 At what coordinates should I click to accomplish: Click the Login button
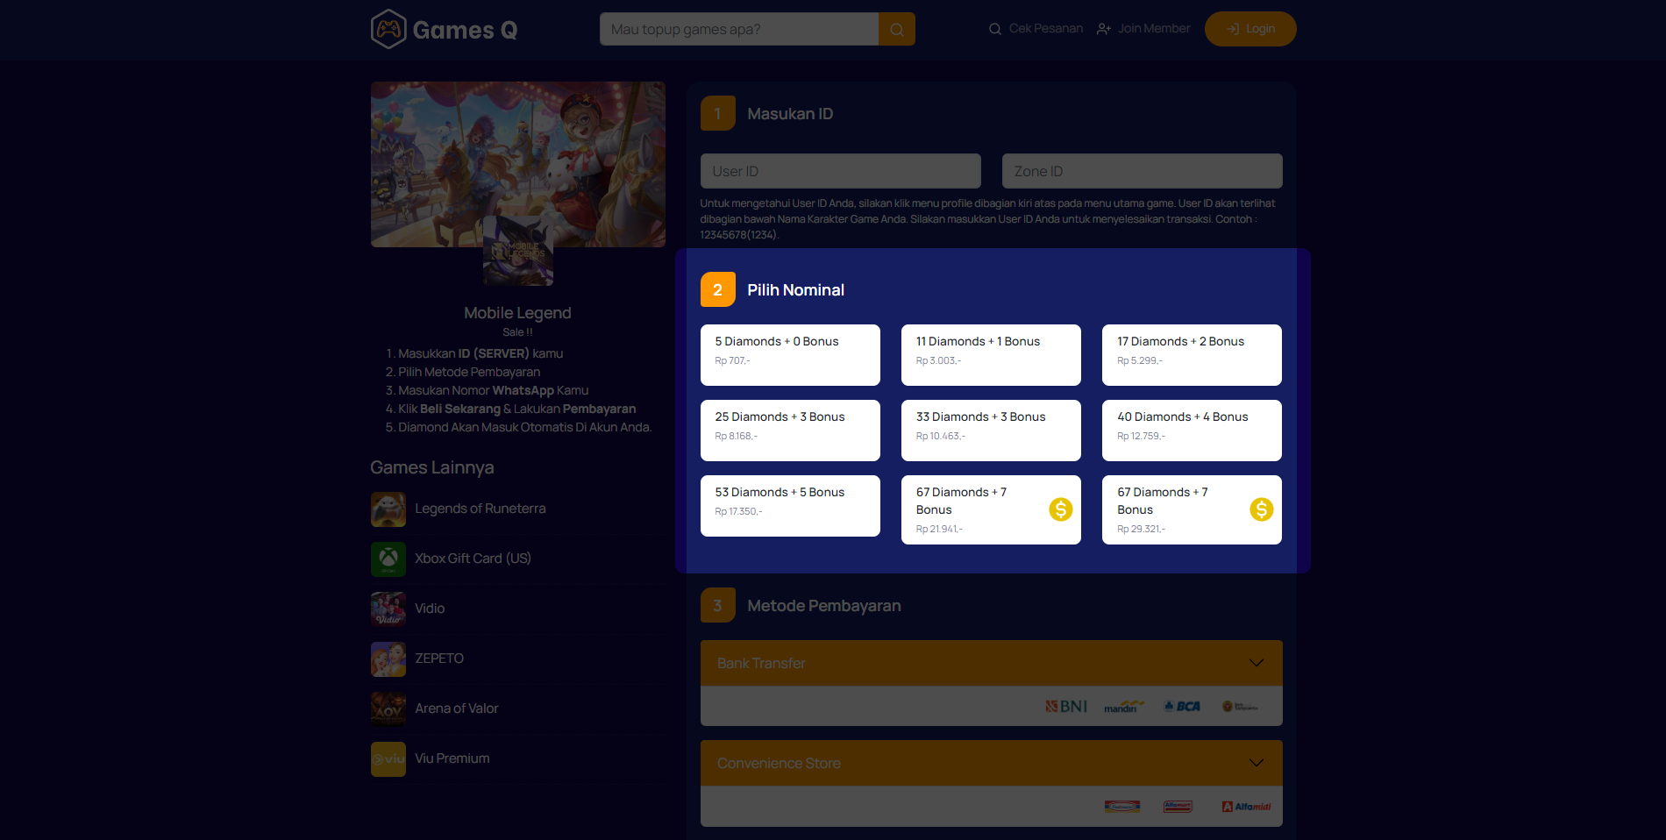point(1250,29)
